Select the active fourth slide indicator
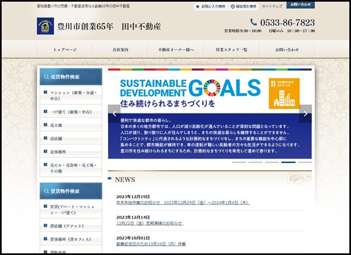 (288, 162)
